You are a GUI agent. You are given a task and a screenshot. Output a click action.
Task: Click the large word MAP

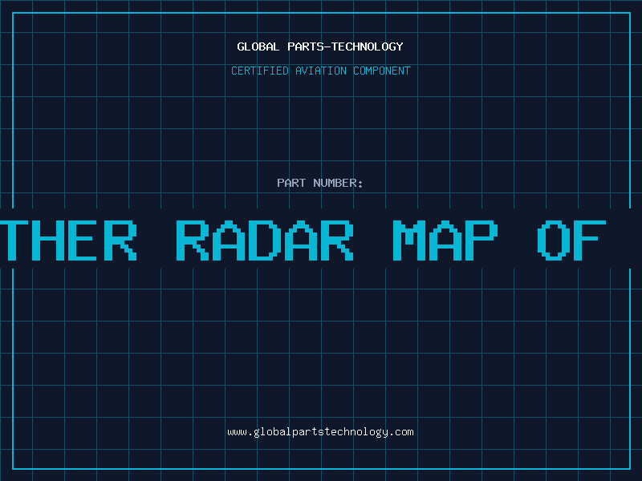445,240
